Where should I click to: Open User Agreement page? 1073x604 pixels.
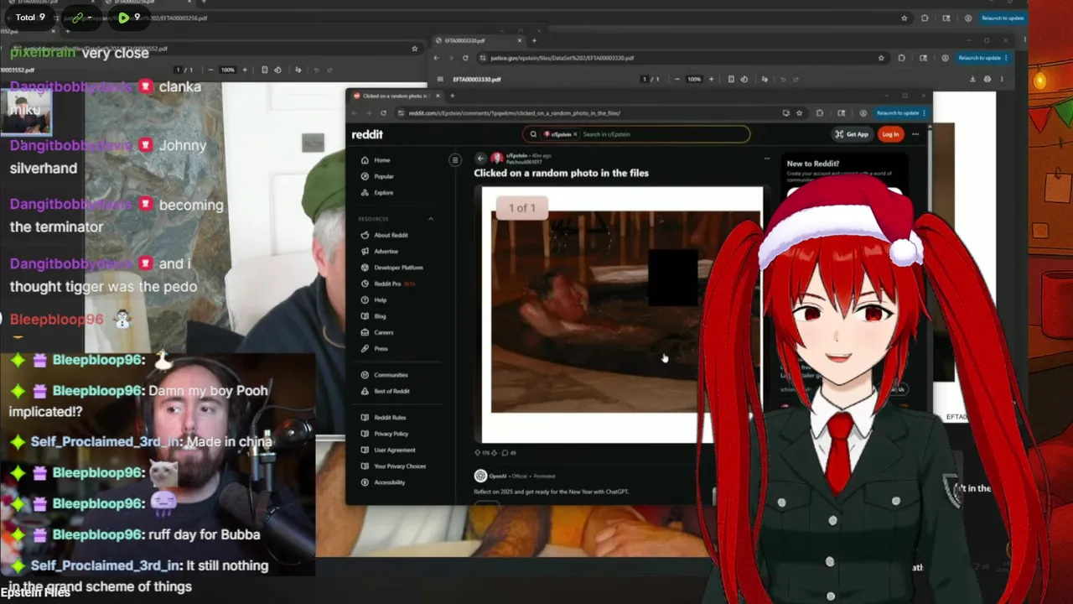pyautogui.click(x=387, y=450)
